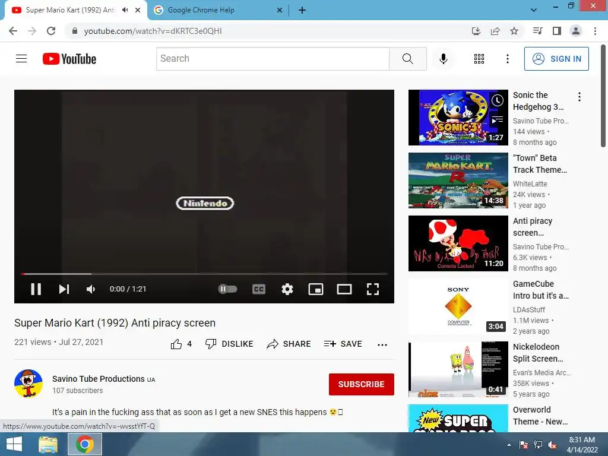Click the search magnifier button
Image resolution: width=608 pixels, height=456 pixels.
pos(407,59)
